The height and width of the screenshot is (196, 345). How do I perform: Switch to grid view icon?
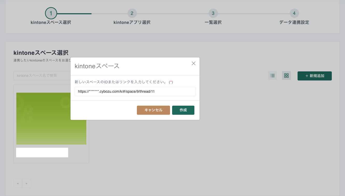pos(286,76)
